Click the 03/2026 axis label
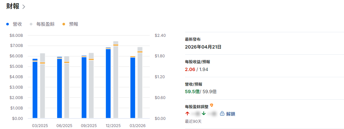The width and height of the screenshot is (344, 129). tap(137, 126)
